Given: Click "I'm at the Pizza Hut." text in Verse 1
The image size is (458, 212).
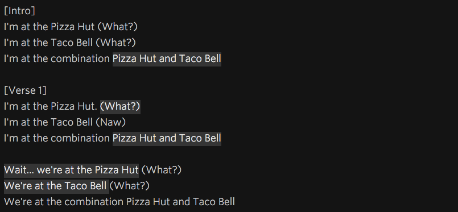Looking at the screenshot, I should pyautogui.click(x=51, y=106).
